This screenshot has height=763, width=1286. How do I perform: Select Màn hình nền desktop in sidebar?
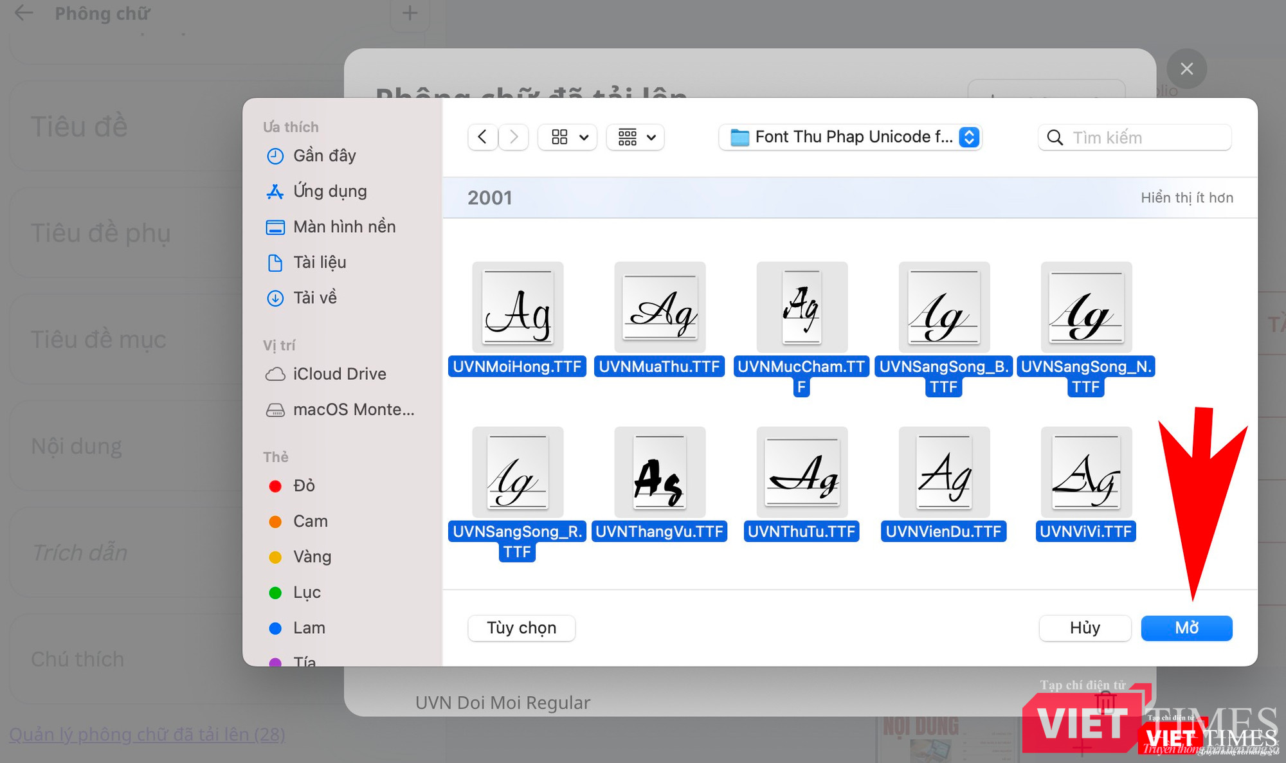coord(343,227)
